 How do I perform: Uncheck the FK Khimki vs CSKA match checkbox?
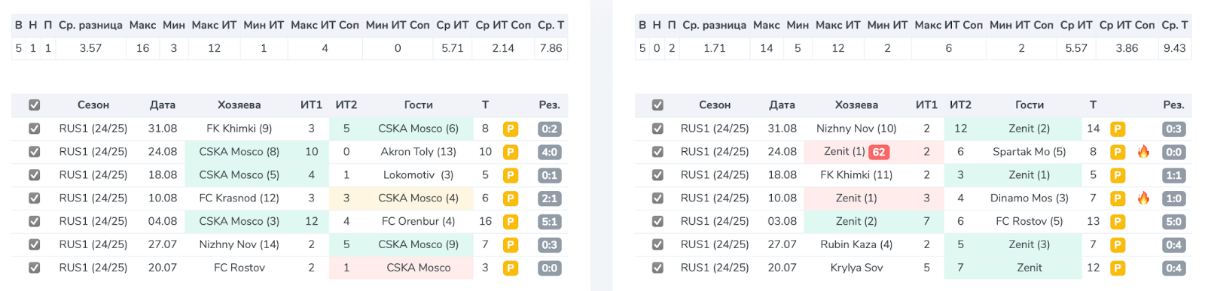[34, 129]
